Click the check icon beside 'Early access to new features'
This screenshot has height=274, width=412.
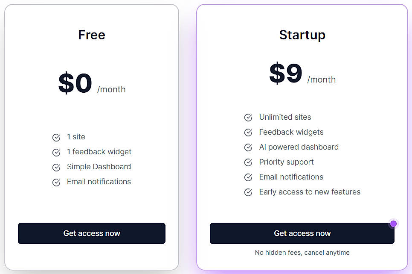tap(248, 192)
